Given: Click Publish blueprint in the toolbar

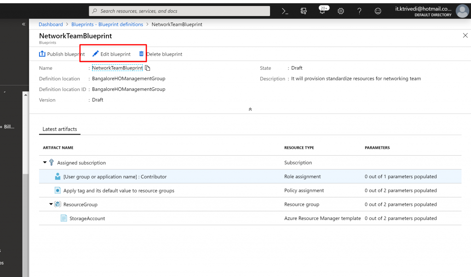Looking at the screenshot, I should pyautogui.click(x=62, y=54).
